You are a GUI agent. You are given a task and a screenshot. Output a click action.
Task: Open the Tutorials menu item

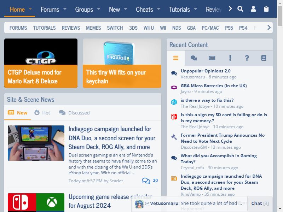tap(179, 10)
